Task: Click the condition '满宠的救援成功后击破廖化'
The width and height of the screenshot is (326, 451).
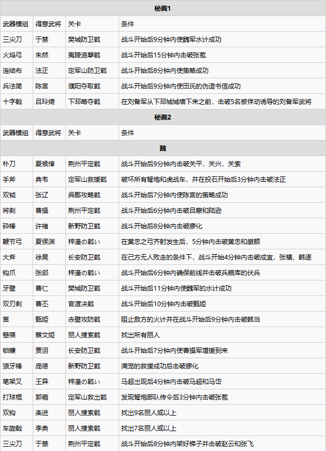Action: 160,366
